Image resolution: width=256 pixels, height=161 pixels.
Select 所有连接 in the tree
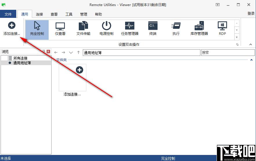pos(20,58)
